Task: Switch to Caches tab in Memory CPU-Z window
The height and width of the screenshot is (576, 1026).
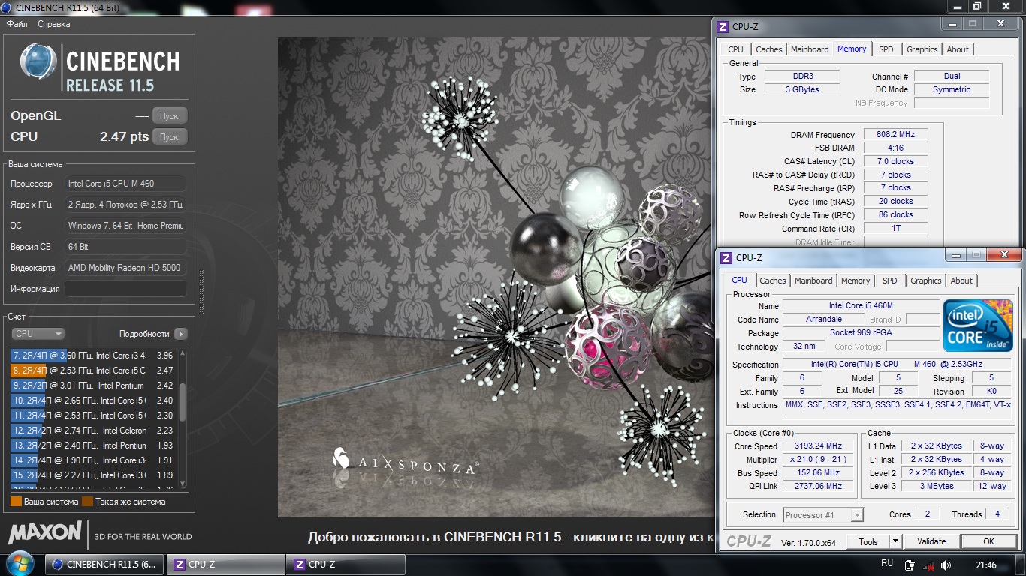Action: pyautogui.click(x=768, y=49)
